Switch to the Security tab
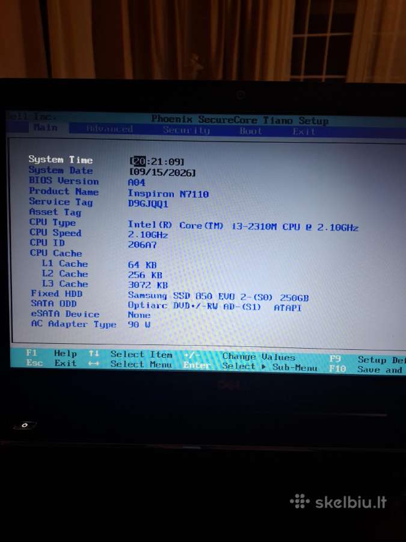This screenshot has width=406, height=542. [x=186, y=130]
